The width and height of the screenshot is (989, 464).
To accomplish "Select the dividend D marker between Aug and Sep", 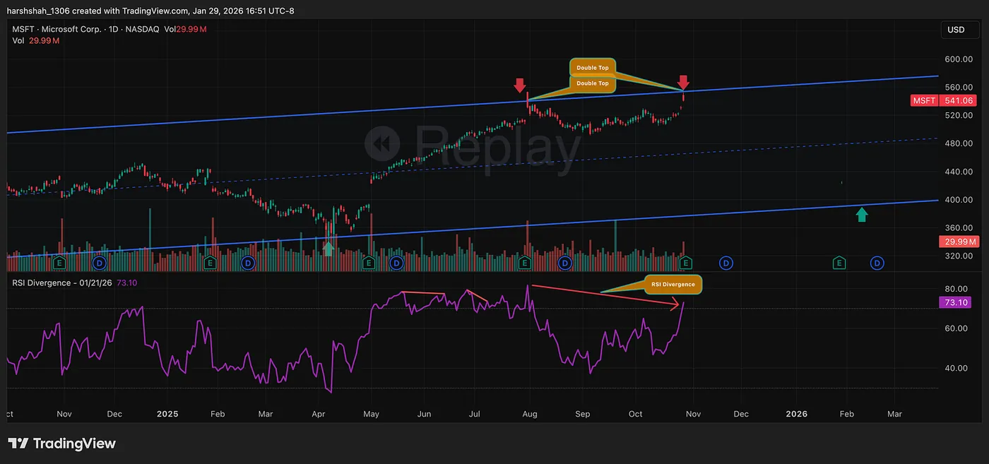I will point(564,263).
